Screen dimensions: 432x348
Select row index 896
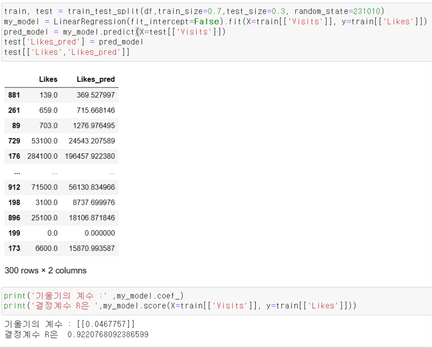pyautogui.click(x=14, y=218)
